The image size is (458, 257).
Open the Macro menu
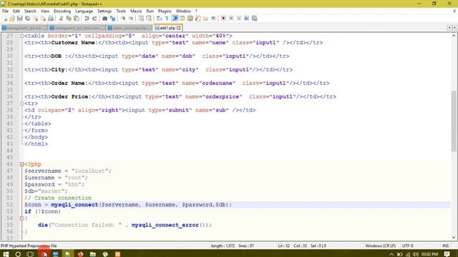(x=136, y=11)
